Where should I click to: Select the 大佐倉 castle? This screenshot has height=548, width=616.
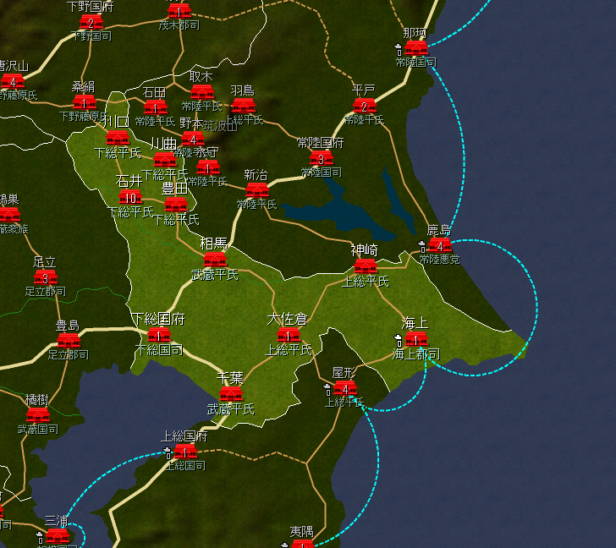[x=289, y=336]
